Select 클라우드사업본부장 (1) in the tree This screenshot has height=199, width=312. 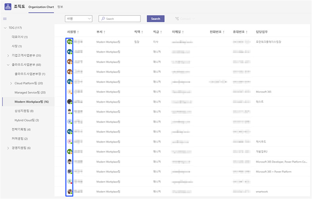click(30, 74)
